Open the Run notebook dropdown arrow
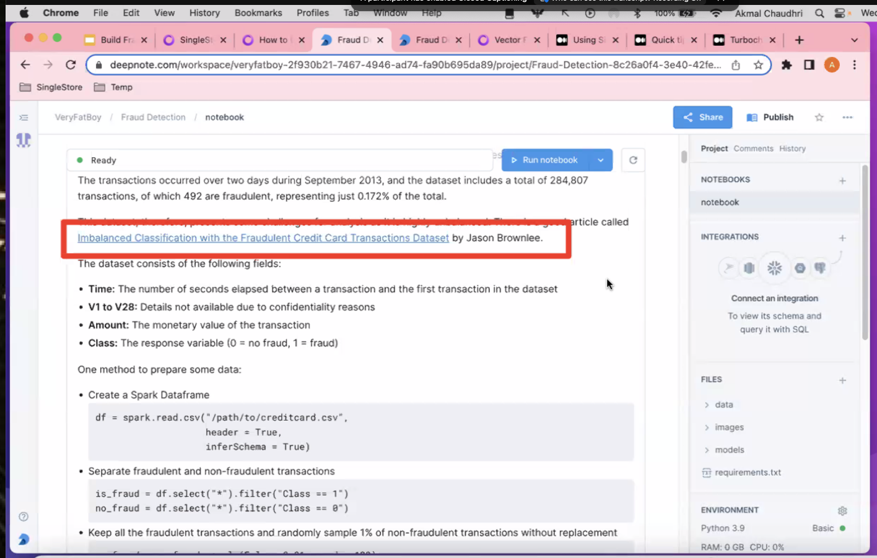 click(x=600, y=160)
